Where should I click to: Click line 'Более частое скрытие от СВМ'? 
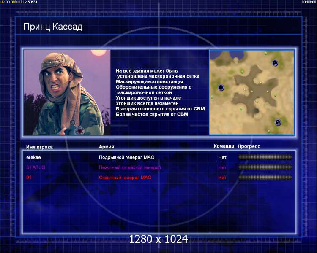152,114
